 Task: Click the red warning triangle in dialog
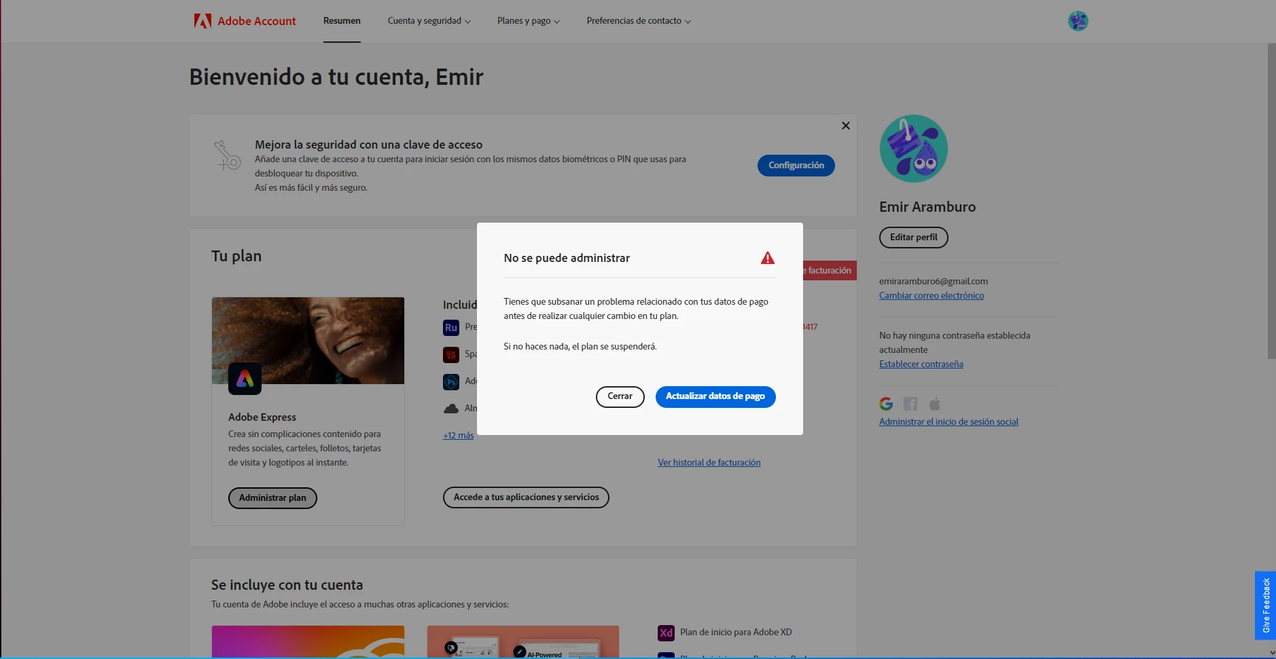767,258
